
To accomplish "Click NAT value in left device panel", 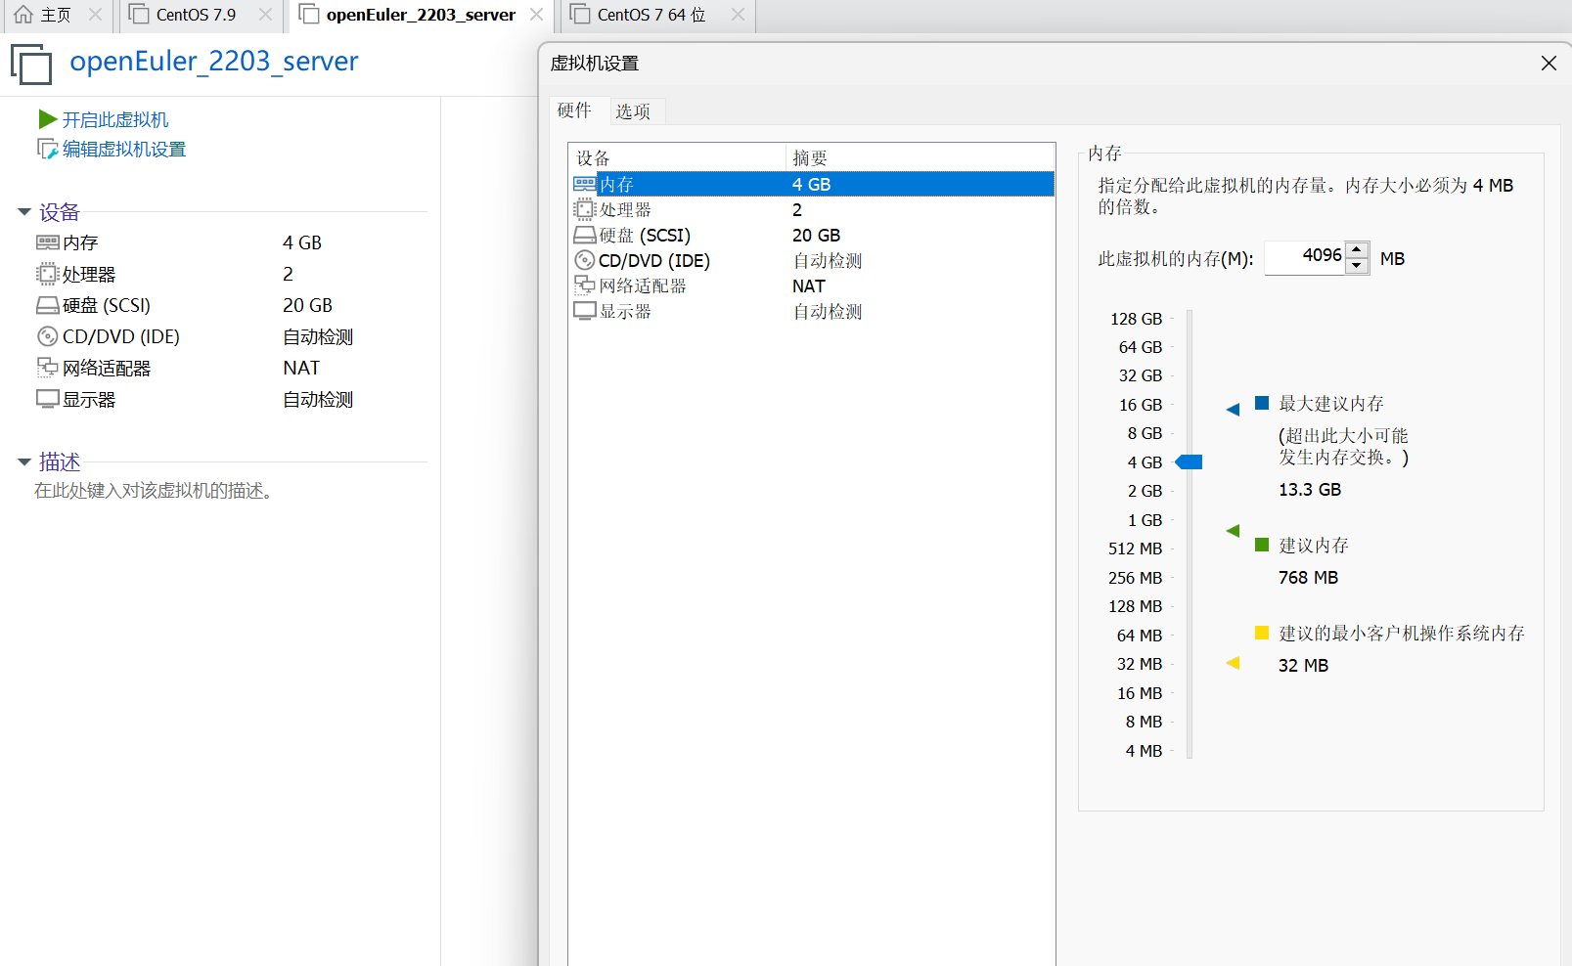I will pos(301,368).
